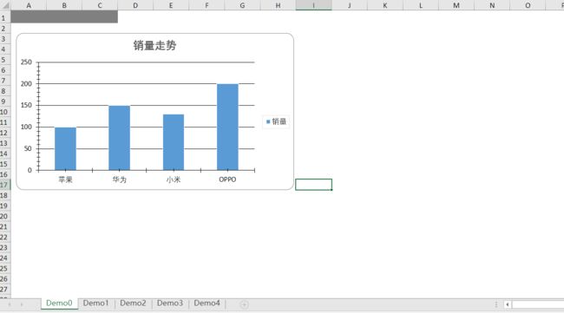Click the 华为 bar in chart
The height and width of the screenshot is (313, 564).
120,138
